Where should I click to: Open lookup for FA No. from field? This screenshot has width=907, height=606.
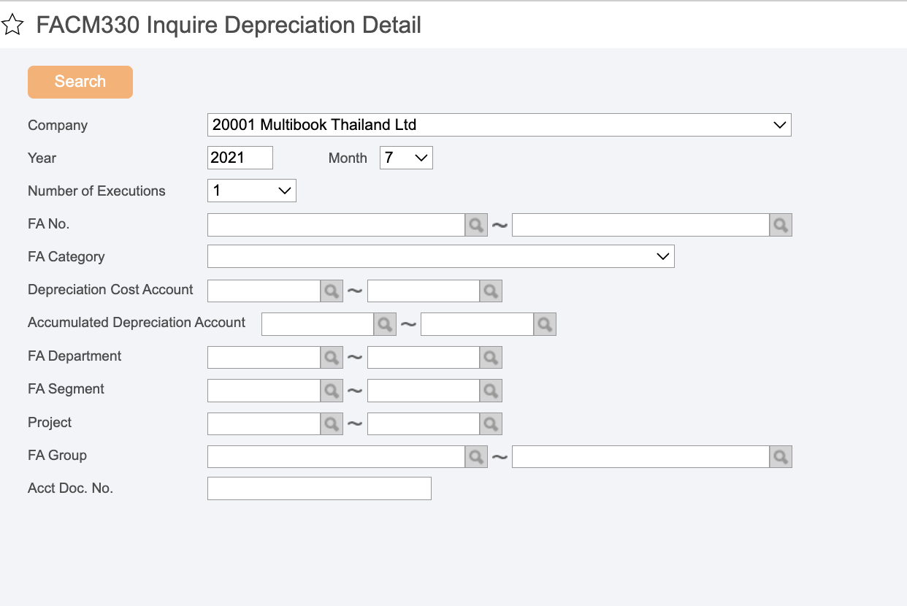click(x=476, y=225)
